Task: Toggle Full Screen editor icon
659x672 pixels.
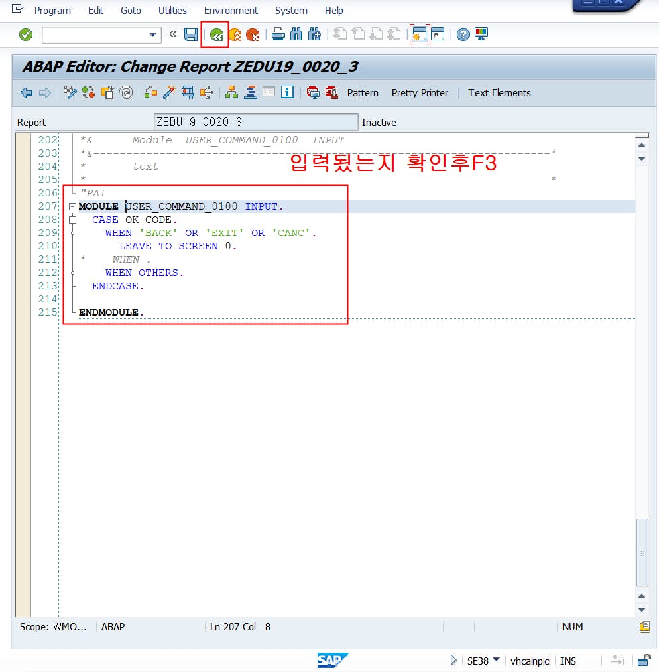Action: pos(269,93)
